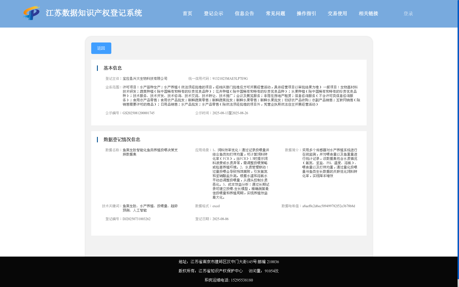
Task: Click data name 鱼菜生肽智能化鱼类养殖投喂决策支持数据集
Action: pos(150,152)
